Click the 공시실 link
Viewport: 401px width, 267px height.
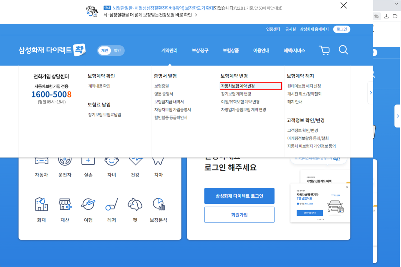(x=291, y=29)
